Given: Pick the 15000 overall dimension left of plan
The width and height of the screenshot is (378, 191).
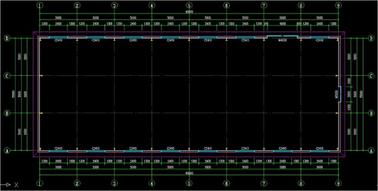Looking at the screenshot, I should [x=14, y=94].
